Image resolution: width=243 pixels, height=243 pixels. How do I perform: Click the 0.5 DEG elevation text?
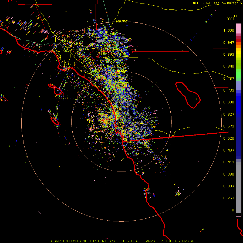click(130, 241)
